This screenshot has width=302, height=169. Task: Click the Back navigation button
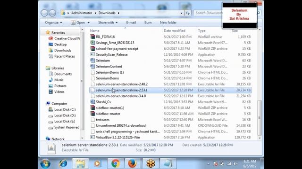(44, 13)
